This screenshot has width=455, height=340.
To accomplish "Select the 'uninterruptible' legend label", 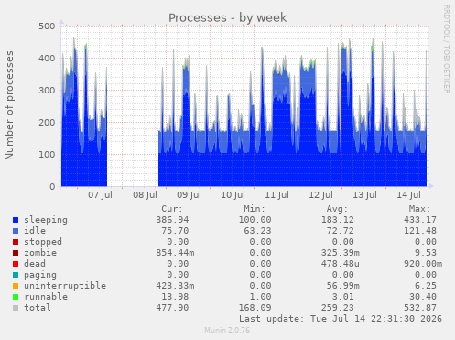I will [65, 286].
